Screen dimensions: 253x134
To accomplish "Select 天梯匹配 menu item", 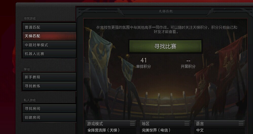I will 49,36.
